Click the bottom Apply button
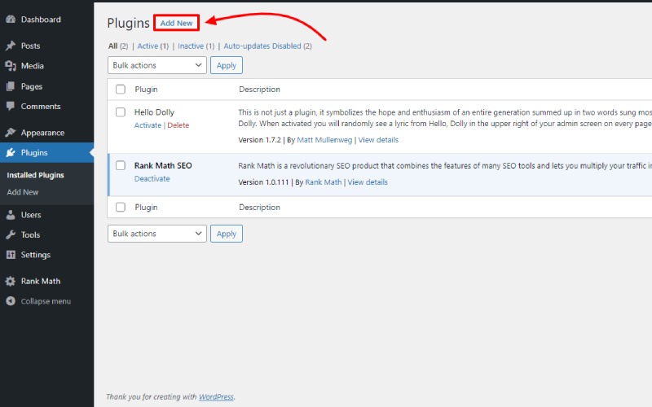The height and width of the screenshot is (407, 652). pyautogui.click(x=227, y=234)
